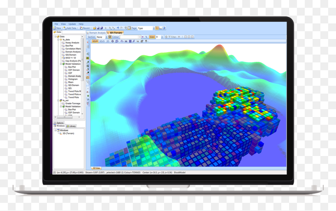Click the Shown=5397 status text

(95, 172)
